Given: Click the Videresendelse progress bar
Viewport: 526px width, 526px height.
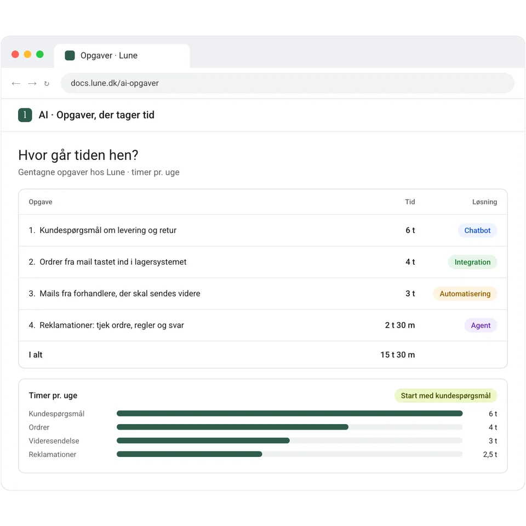Looking at the screenshot, I should 289,441.
